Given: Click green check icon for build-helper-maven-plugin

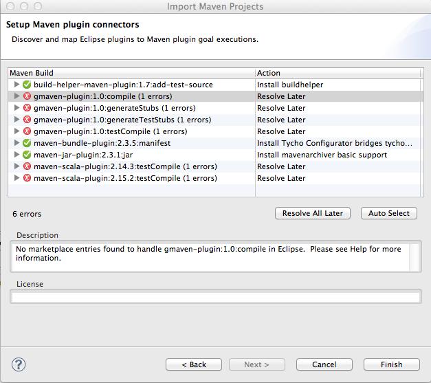Looking at the screenshot, I should [27, 85].
